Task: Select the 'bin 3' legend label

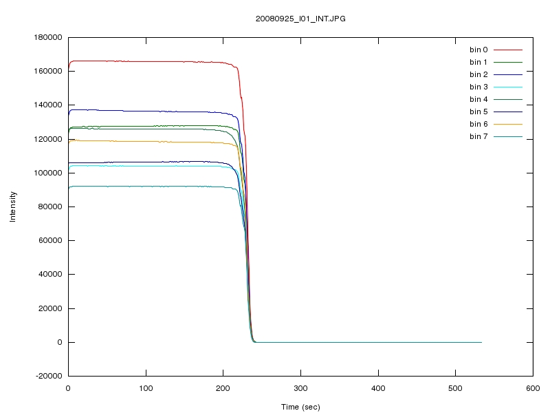Action: pos(478,87)
